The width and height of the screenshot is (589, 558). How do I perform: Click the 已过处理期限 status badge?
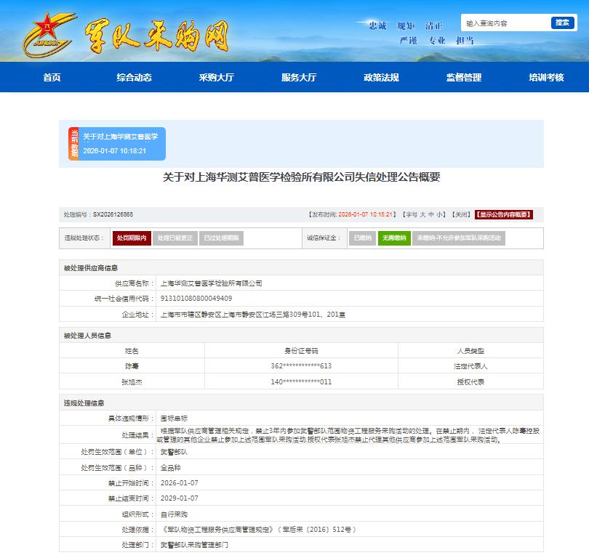(221, 238)
